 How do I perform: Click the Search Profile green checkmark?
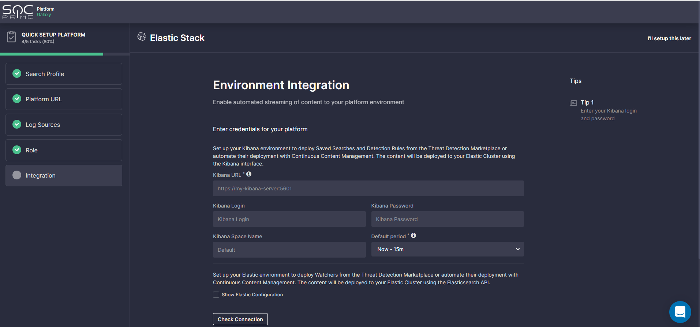[17, 74]
